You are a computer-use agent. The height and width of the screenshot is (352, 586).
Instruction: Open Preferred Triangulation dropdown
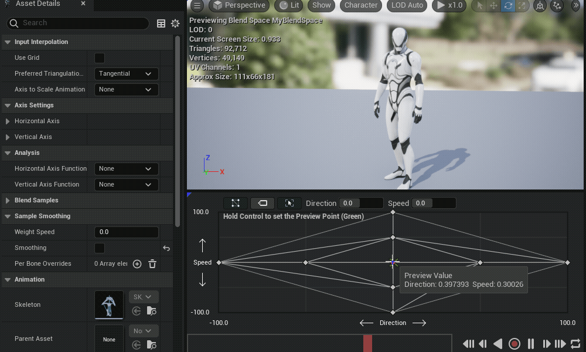[x=126, y=74]
